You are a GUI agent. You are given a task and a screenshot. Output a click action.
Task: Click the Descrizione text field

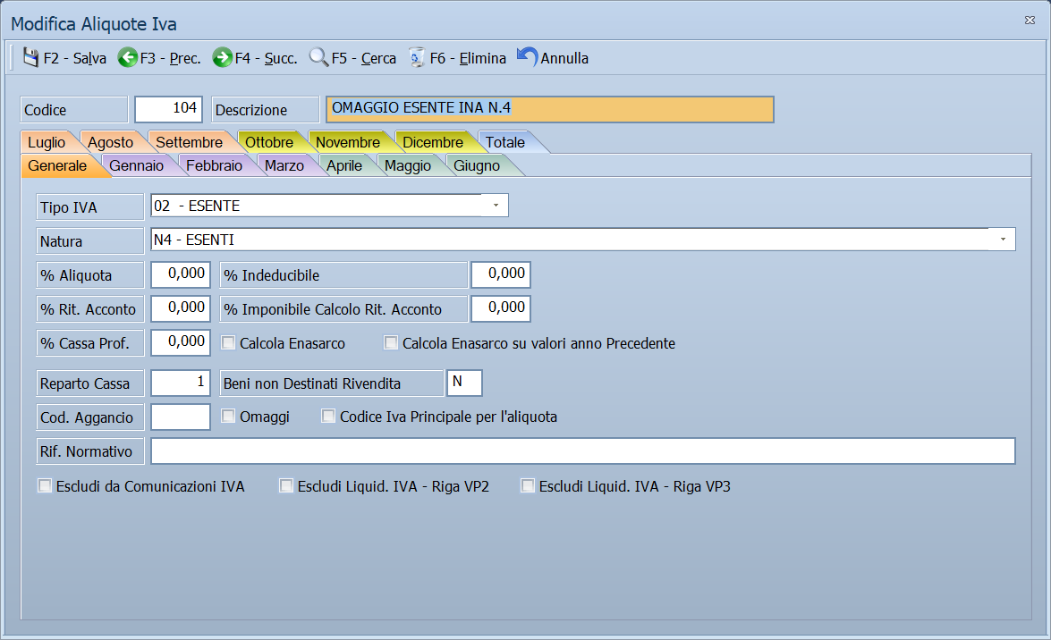549,109
